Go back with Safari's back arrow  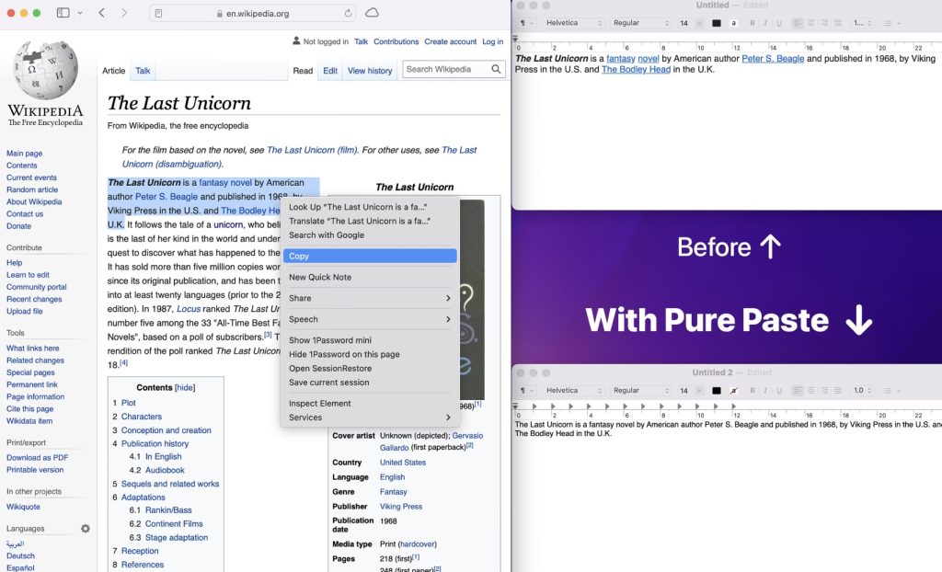[101, 13]
